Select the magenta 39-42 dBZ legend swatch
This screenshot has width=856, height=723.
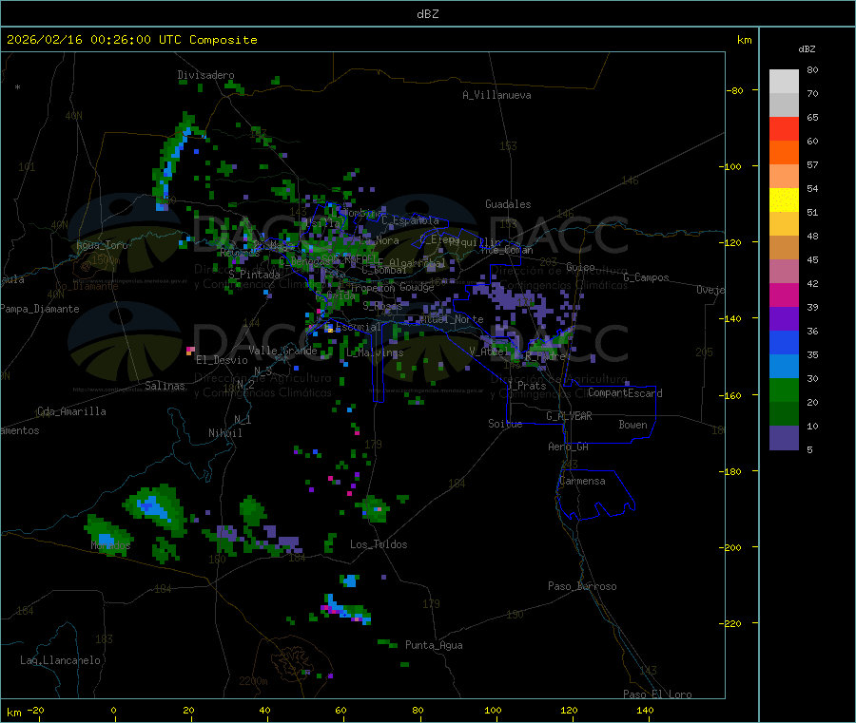tap(784, 295)
